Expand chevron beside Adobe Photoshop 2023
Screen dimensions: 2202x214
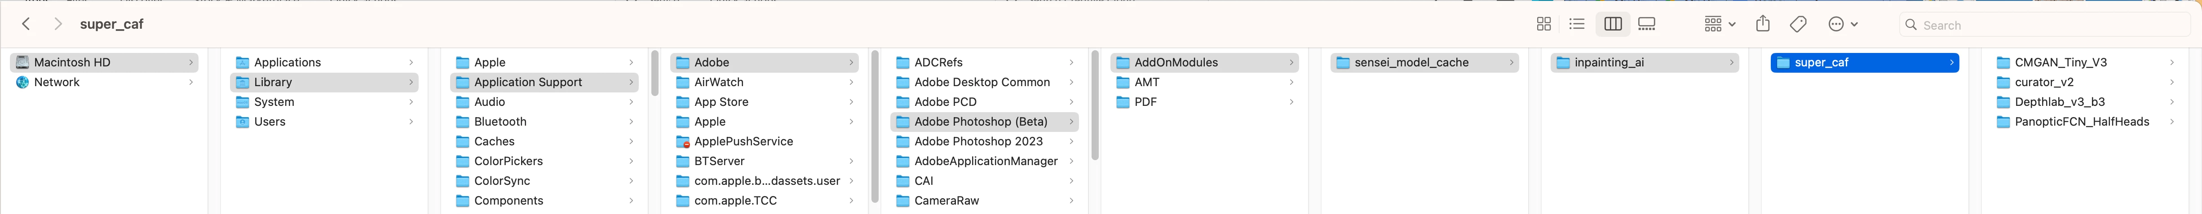click(x=1071, y=141)
